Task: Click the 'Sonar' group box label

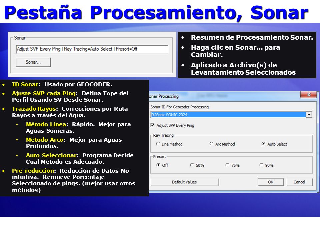Action: [20, 38]
